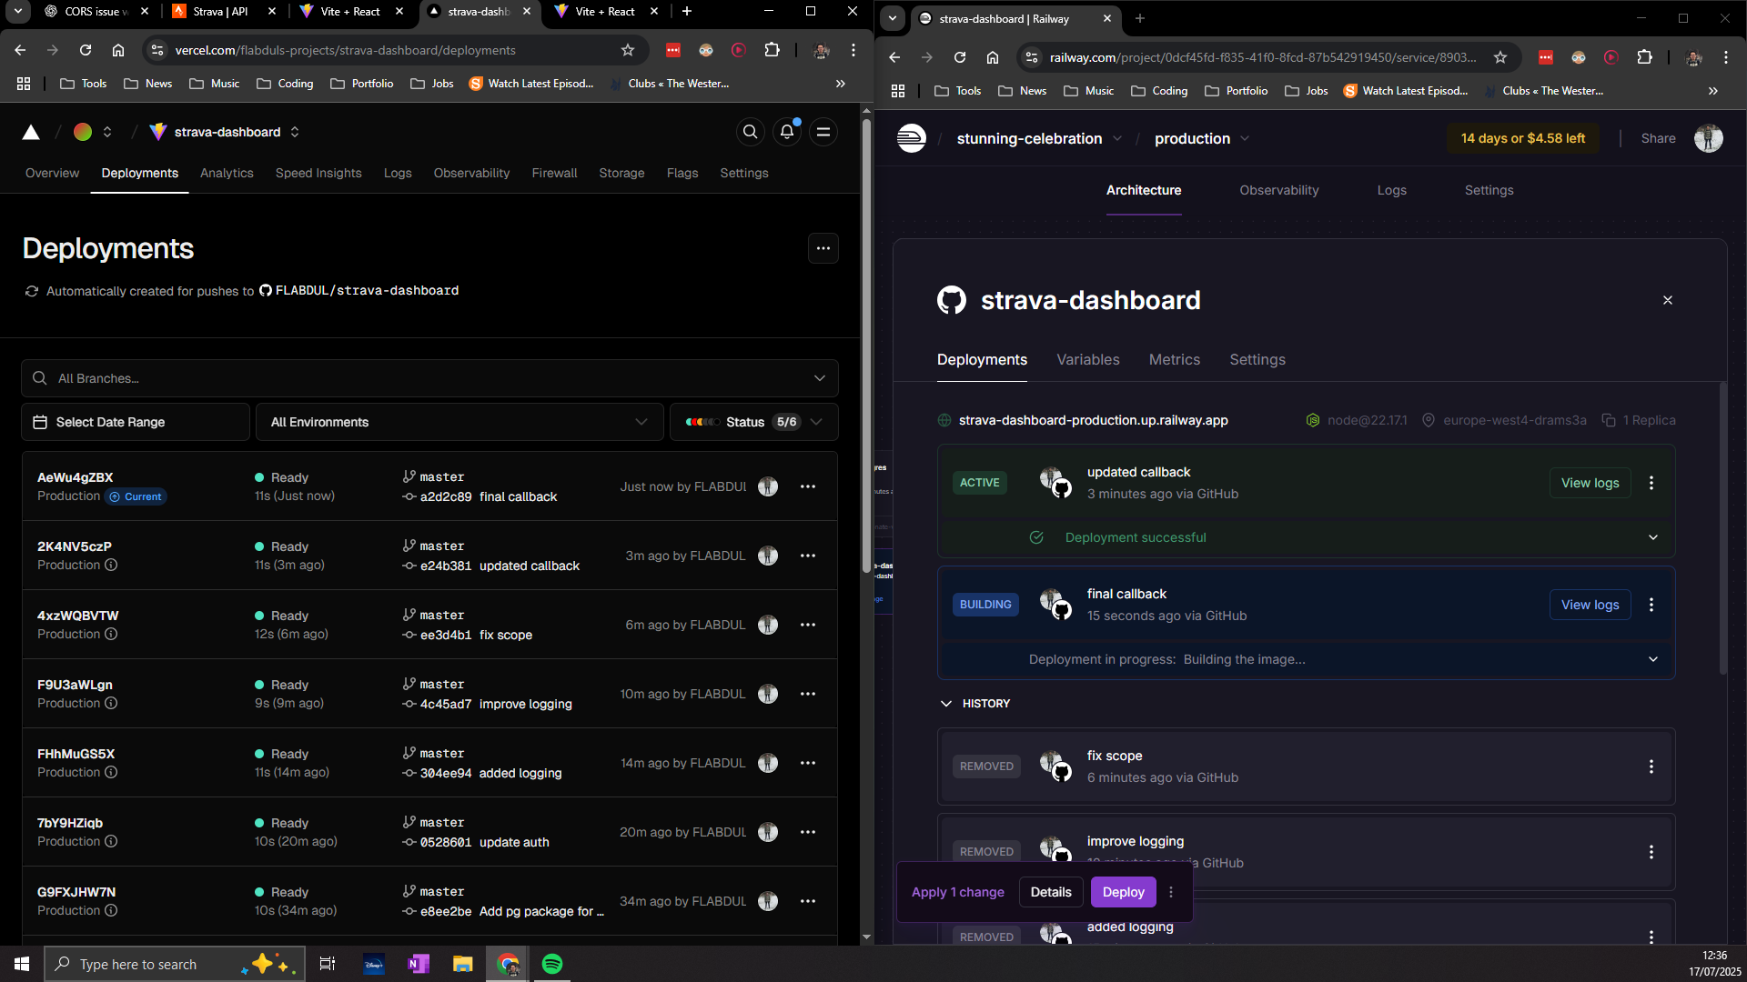Open the production environment dropdown
Screen dimensions: 1747x982
click(x=1245, y=138)
